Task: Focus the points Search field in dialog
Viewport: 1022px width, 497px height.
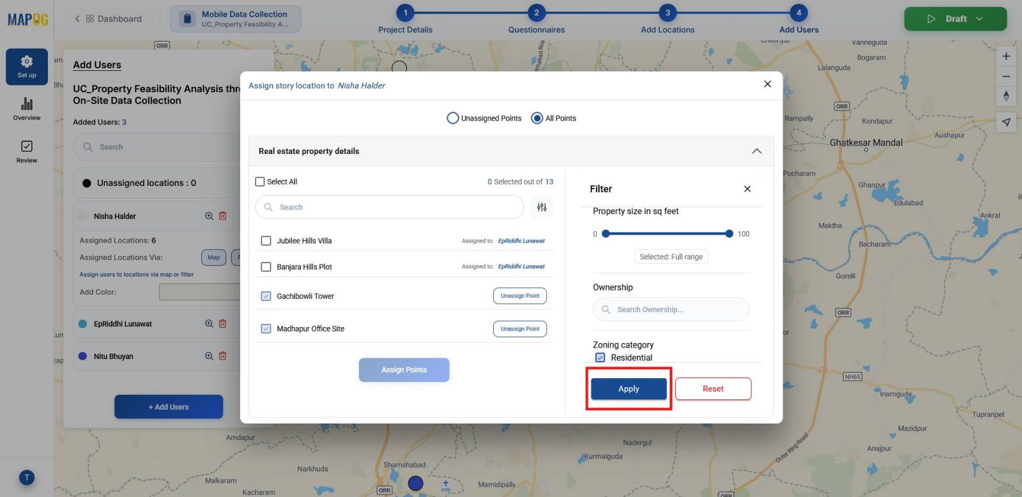Action: point(390,207)
